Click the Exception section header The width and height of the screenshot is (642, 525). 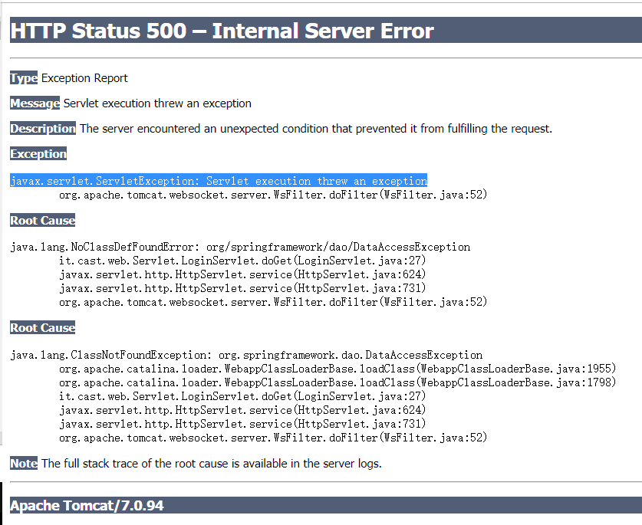pos(38,153)
